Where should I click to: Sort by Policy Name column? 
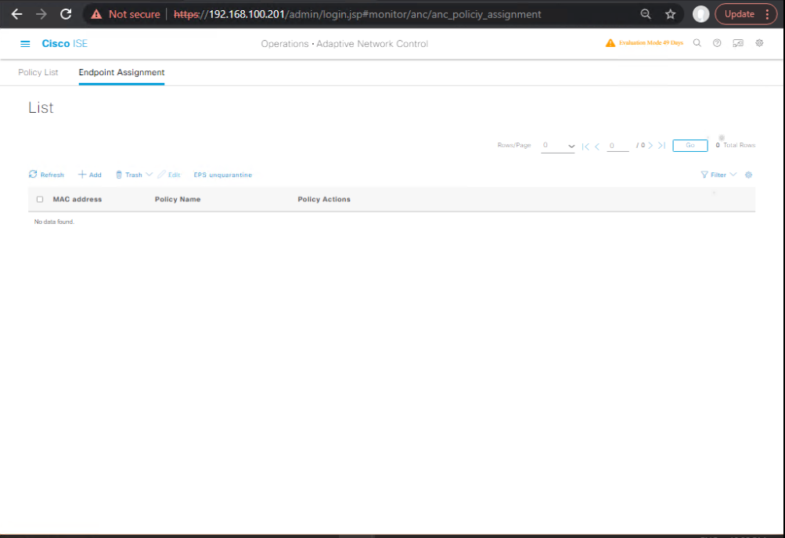(177, 200)
